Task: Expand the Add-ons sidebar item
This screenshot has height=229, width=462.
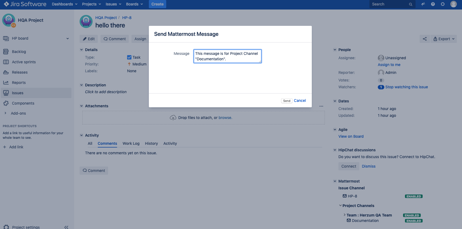Action: click(x=5, y=113)
